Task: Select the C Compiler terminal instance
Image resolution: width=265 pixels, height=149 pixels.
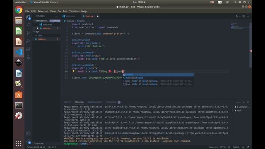Action: coord(242,107)
